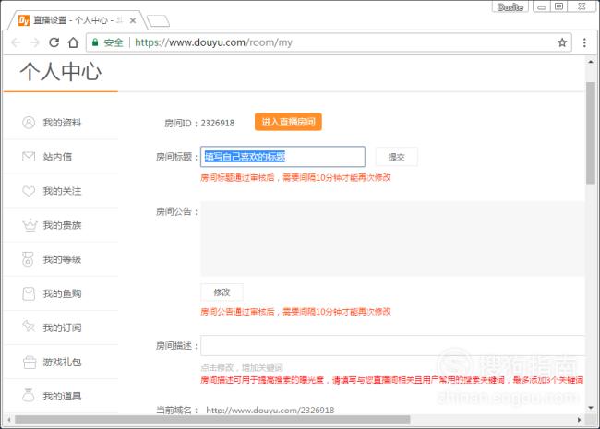
Task: Click the 我的等级 medal icon
Action: tap(28, 259)
